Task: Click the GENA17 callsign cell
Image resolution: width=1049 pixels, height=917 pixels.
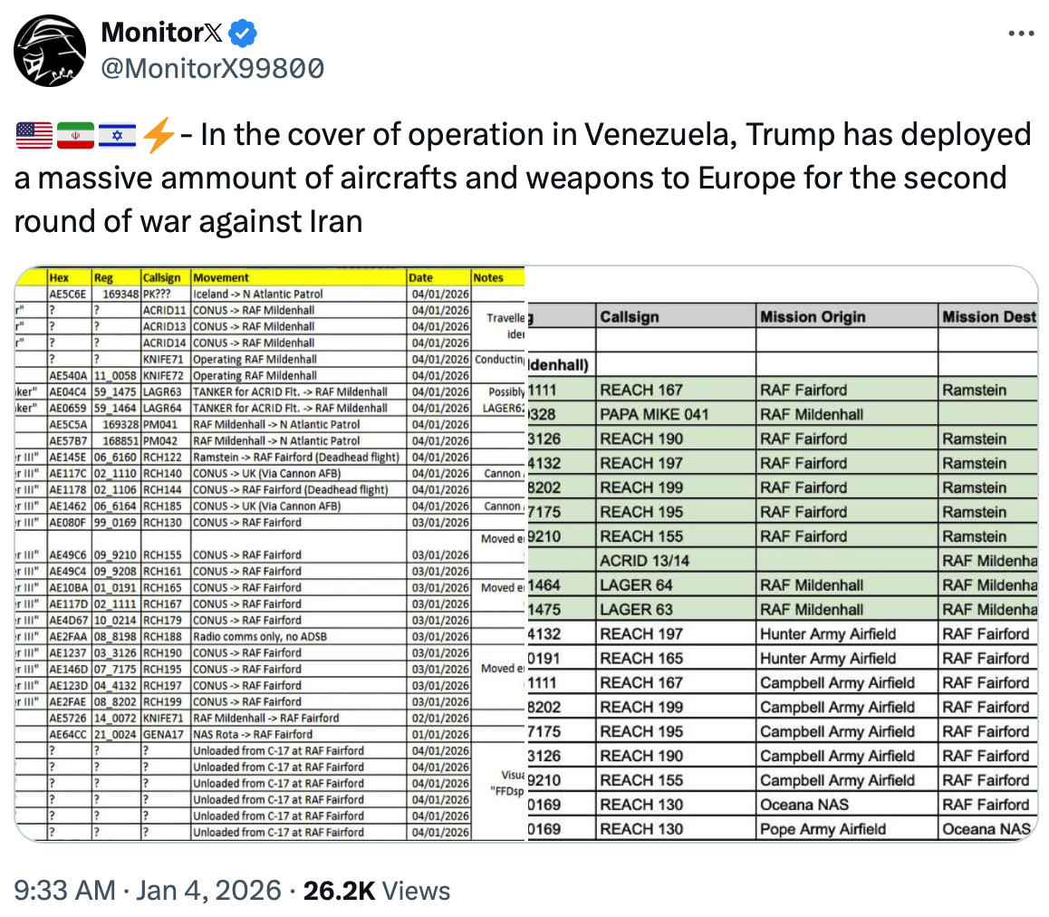Action: tap(158, 734)
